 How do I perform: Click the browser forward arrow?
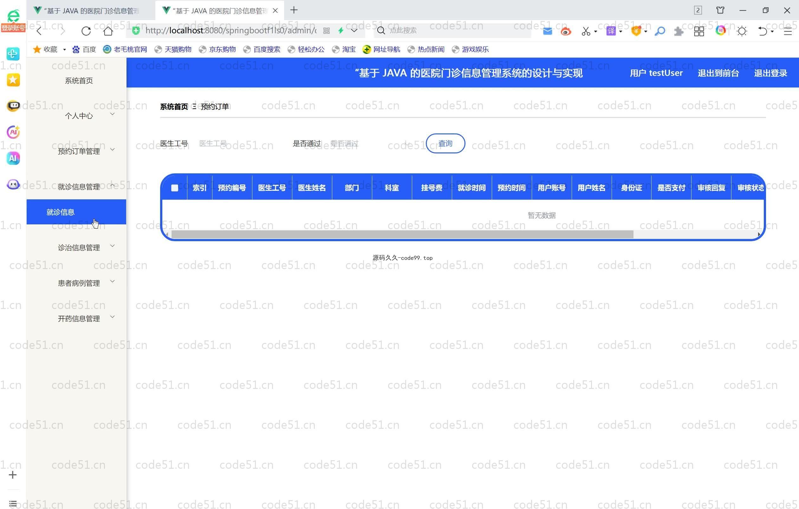click(62, 31)
